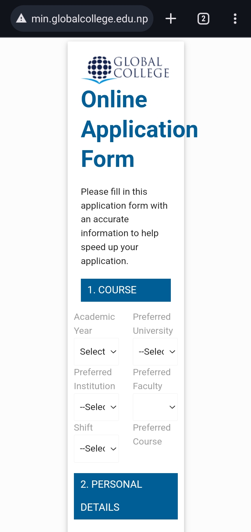Open the Preferred Institution dropdown
This screenshot has width=251, height=532.
[96, 407]
